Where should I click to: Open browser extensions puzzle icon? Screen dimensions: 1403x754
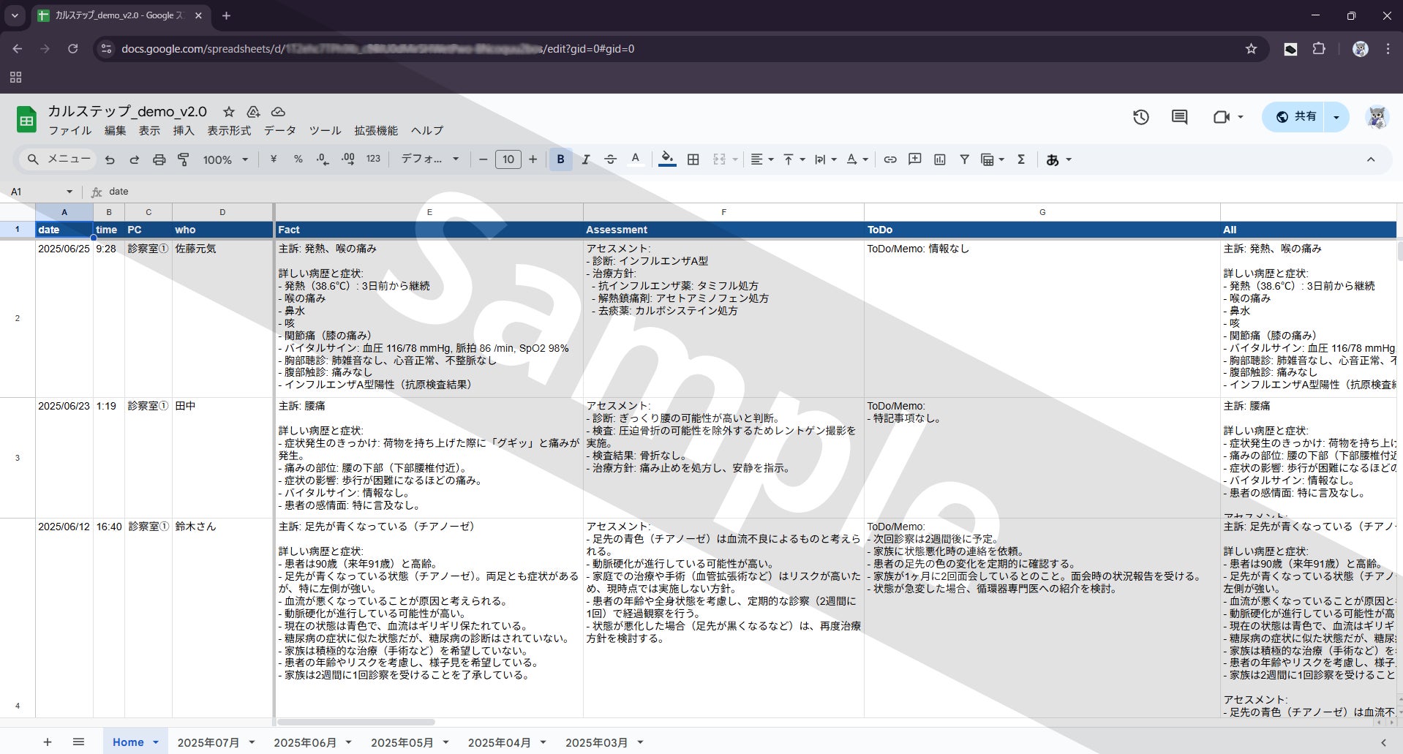[1319, 49]
